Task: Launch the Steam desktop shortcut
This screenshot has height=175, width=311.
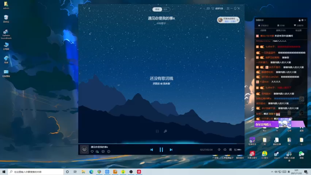Action: 277,155
